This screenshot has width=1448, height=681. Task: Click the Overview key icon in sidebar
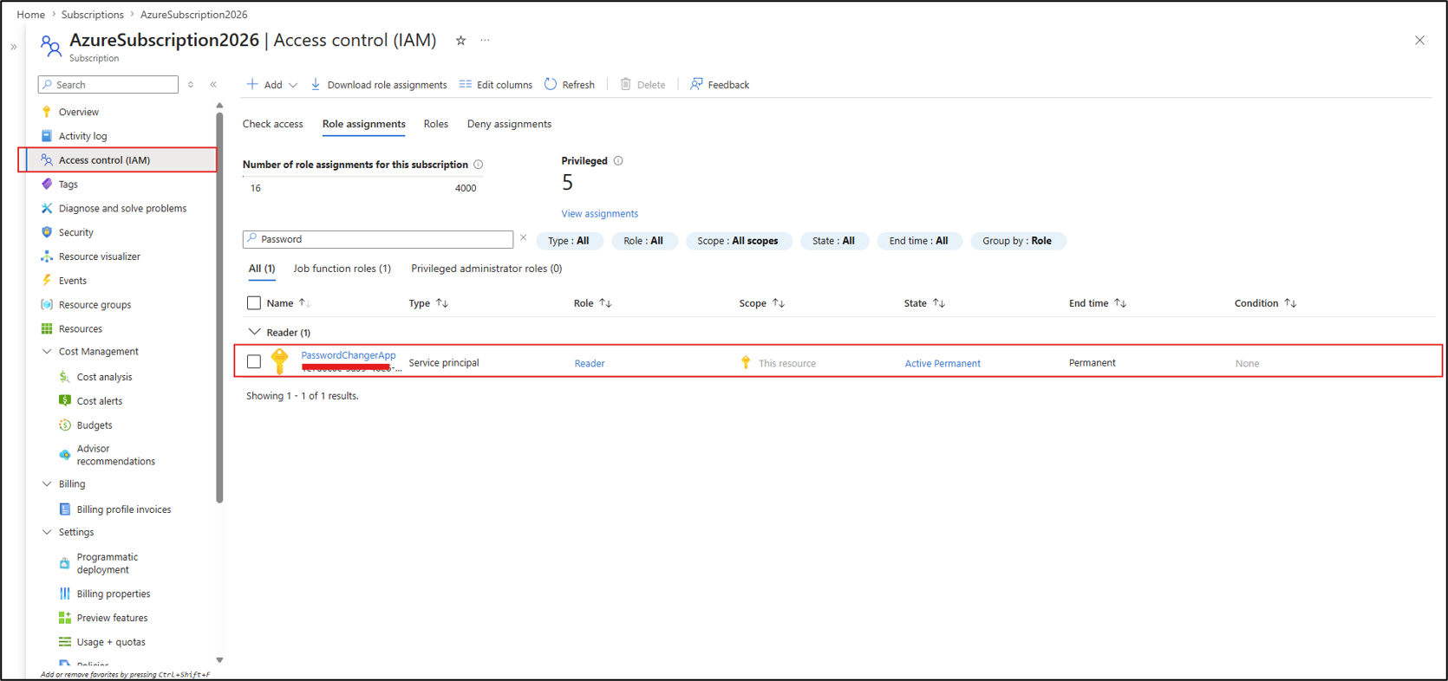[x=47, y=112]
